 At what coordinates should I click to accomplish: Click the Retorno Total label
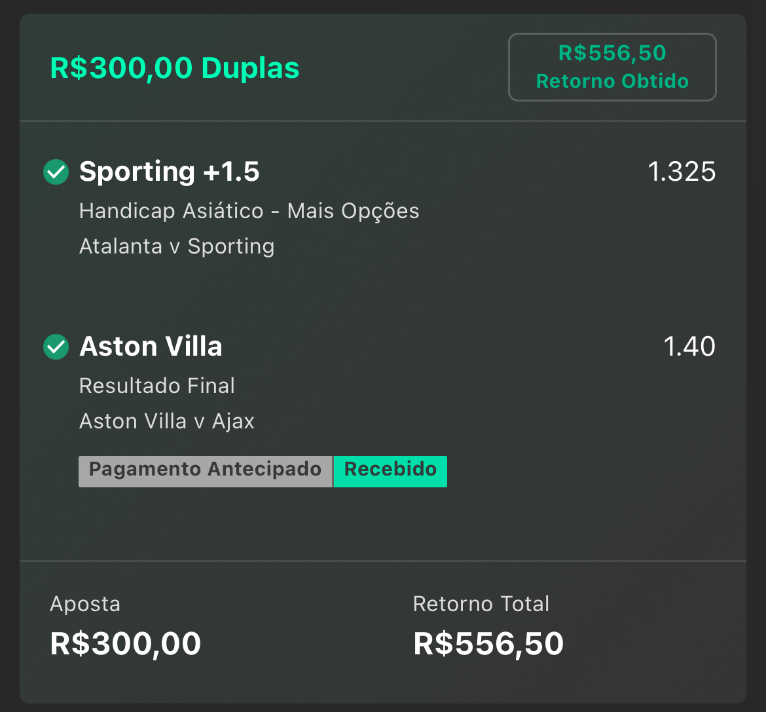tap(481, 604)
